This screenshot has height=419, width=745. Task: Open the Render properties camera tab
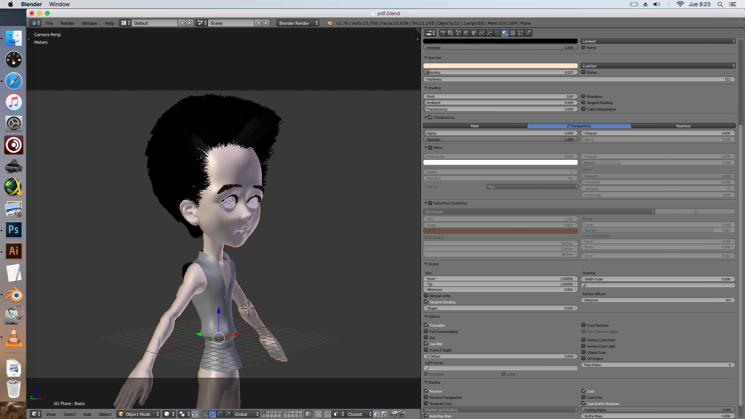tap(443, 33)
